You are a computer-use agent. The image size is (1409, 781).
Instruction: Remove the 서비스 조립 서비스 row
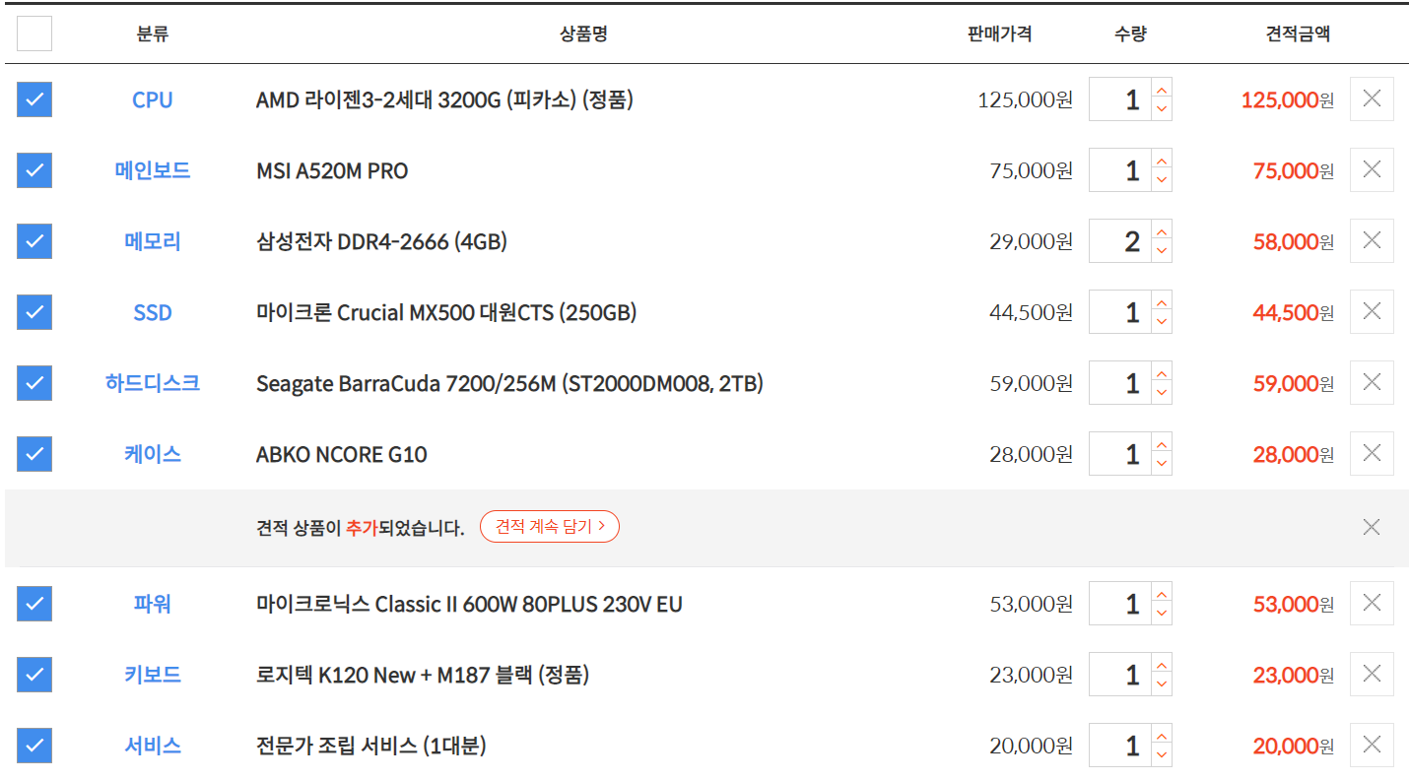tap(1372, 745)
